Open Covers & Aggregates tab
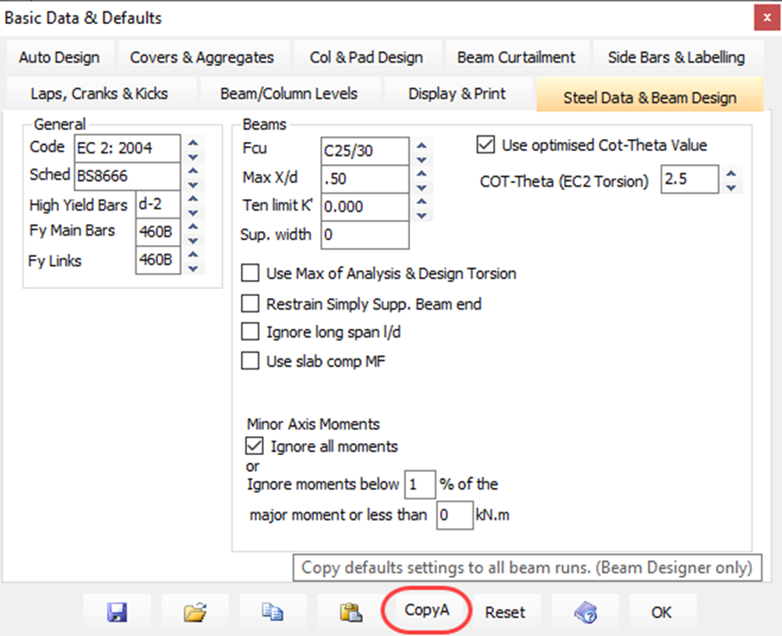Viewport: 782px width, 636px height. point(202,57)
